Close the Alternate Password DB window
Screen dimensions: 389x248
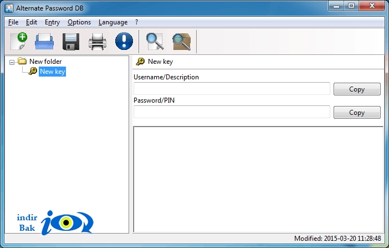pos(372,6)
